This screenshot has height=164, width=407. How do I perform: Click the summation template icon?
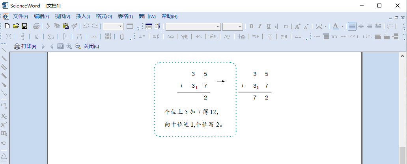(51, 37)
